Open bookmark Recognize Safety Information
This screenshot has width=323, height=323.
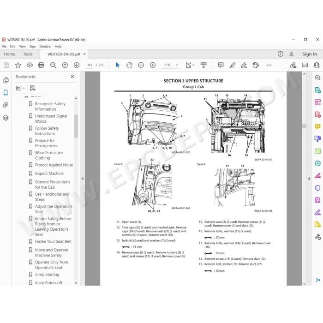tap(50, 107)
